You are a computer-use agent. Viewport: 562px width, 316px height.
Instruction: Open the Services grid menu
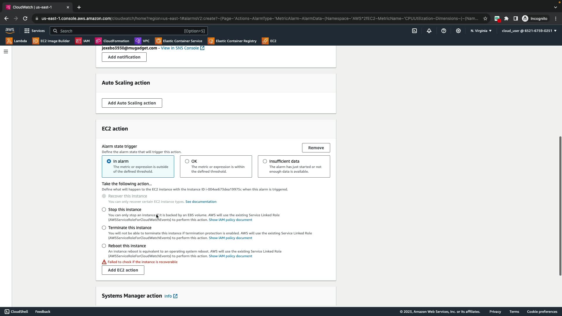[35, 31]
